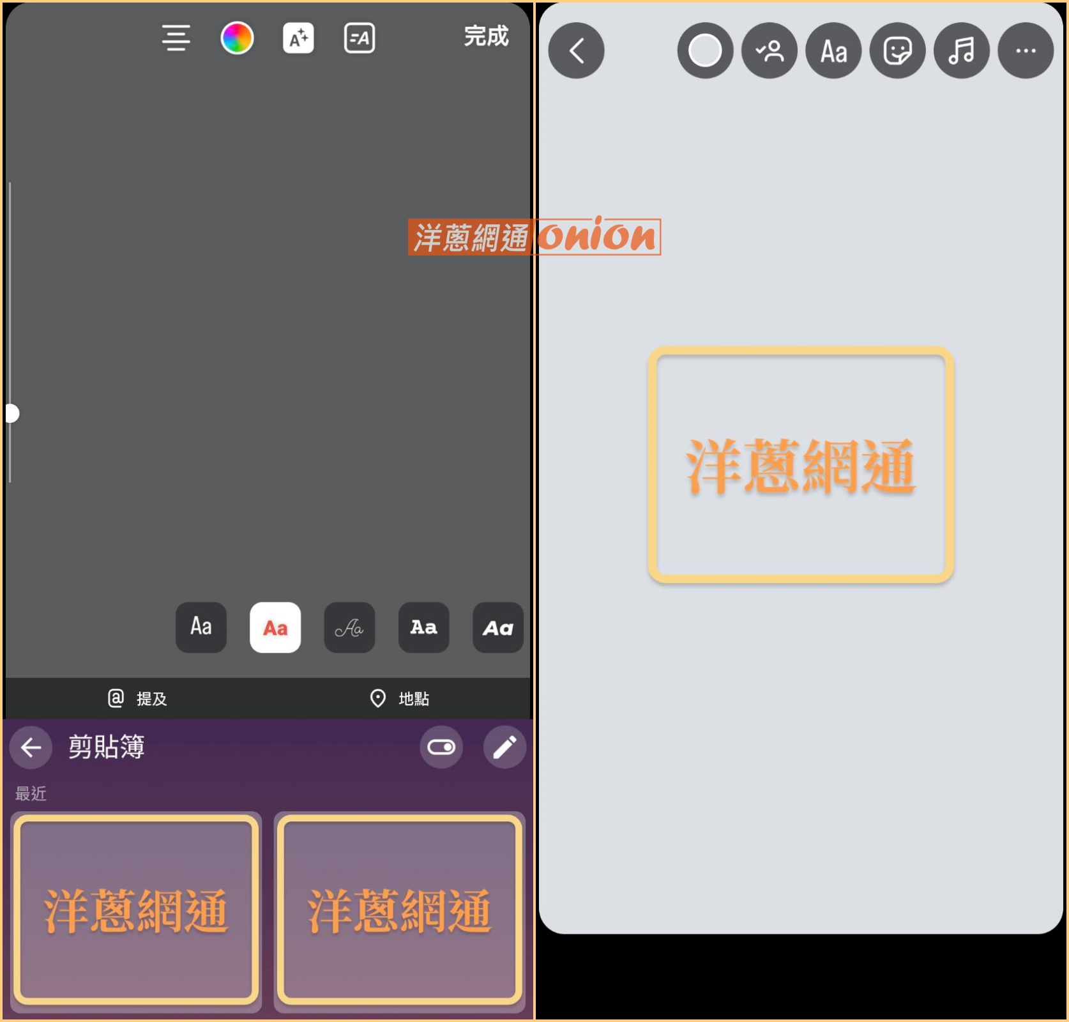The height and width of the screenshot is (1022, 1069).
Task: Open the text alignment option
Action: click(176, 38)
